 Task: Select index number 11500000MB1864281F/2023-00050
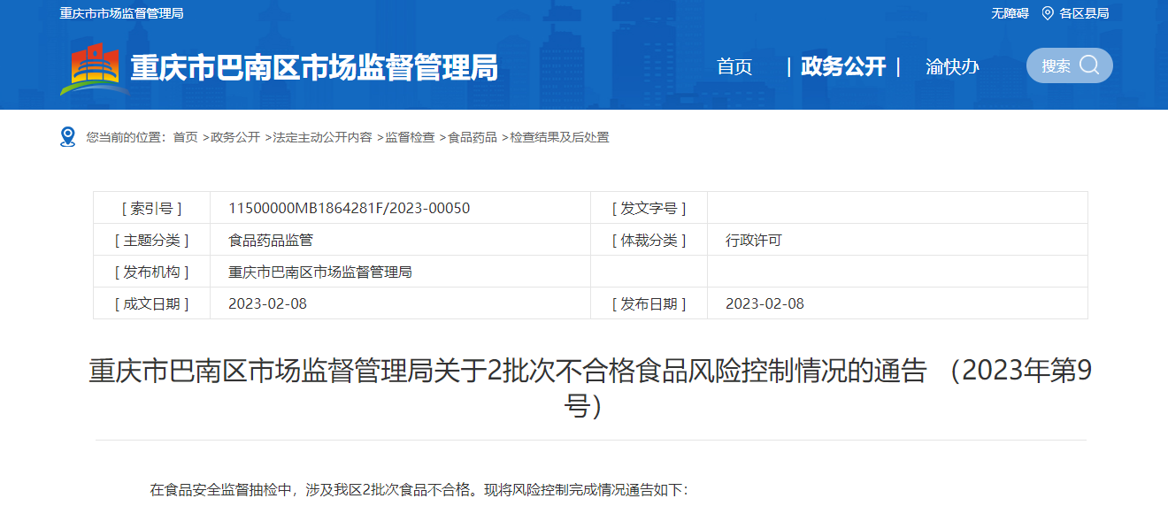350,208
